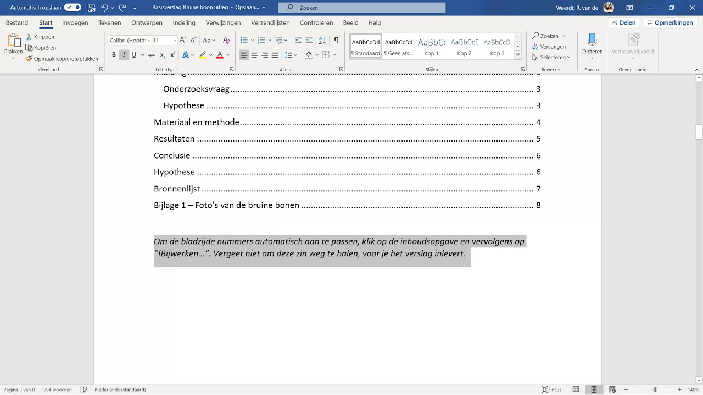Align text left

click(x=244, y=55)
